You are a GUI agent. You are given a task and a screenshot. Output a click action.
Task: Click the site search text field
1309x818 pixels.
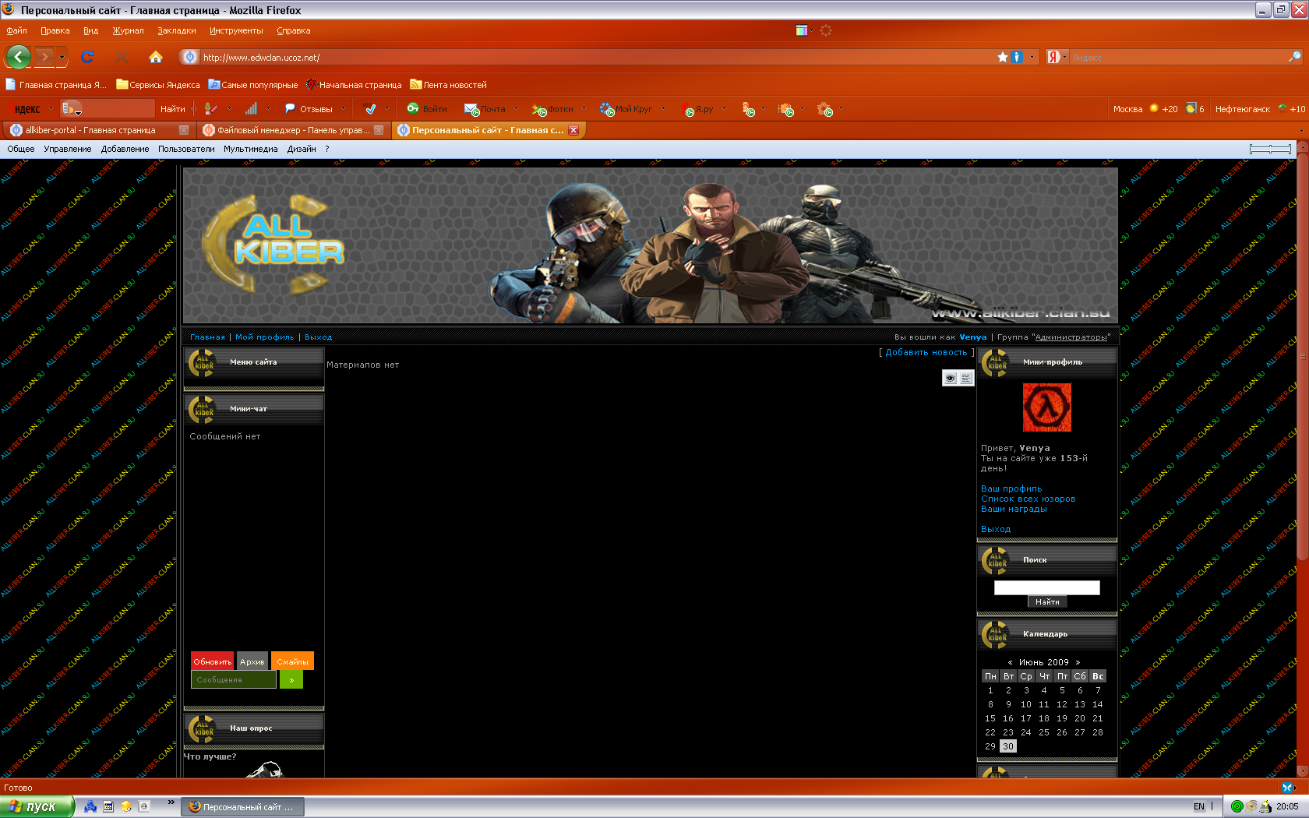click(1047, 587)
